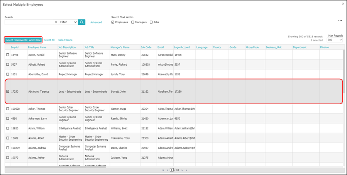347x175 pixels.
Task: Expand the Max Records dropdown
Action: pos(335,40)
